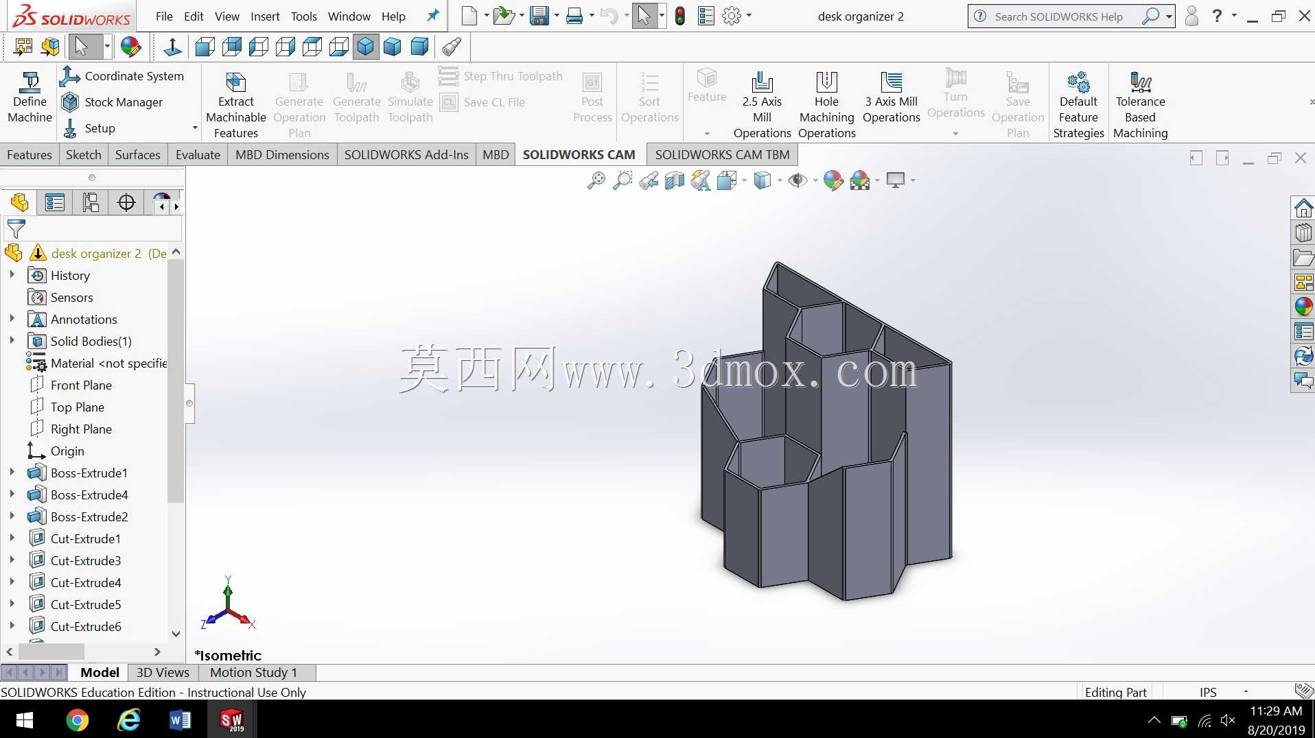Open the Windows Start menu
Screen dimensions: 1315x738
25,720
